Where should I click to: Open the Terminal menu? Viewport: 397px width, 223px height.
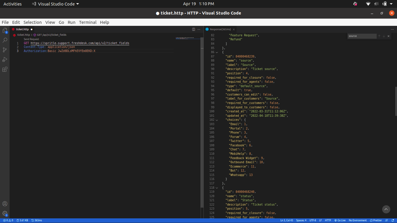pos(88,22)
